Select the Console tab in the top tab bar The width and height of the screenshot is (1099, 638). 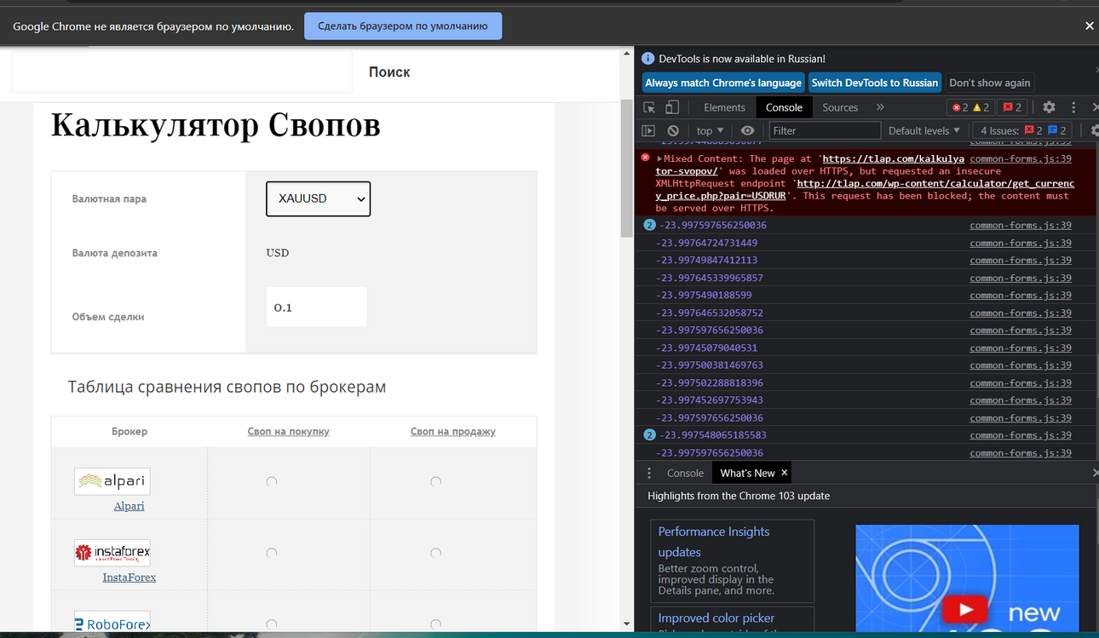784,107
